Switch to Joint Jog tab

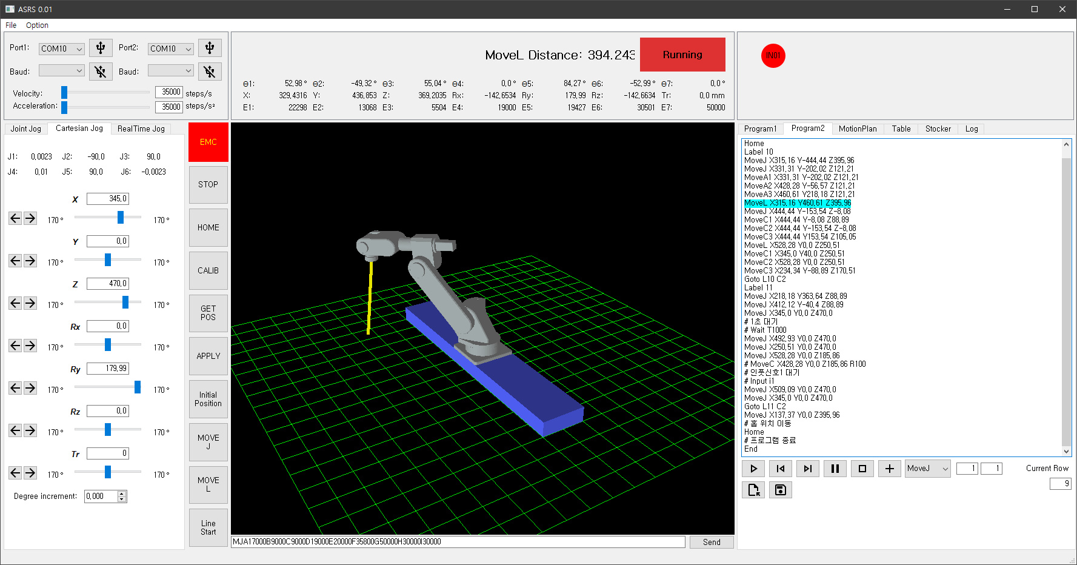tap(26, 129)
